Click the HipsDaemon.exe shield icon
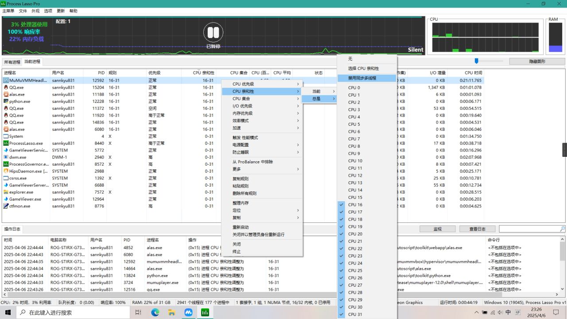Viewport: 567px width, 319px height. pos(6,171)
